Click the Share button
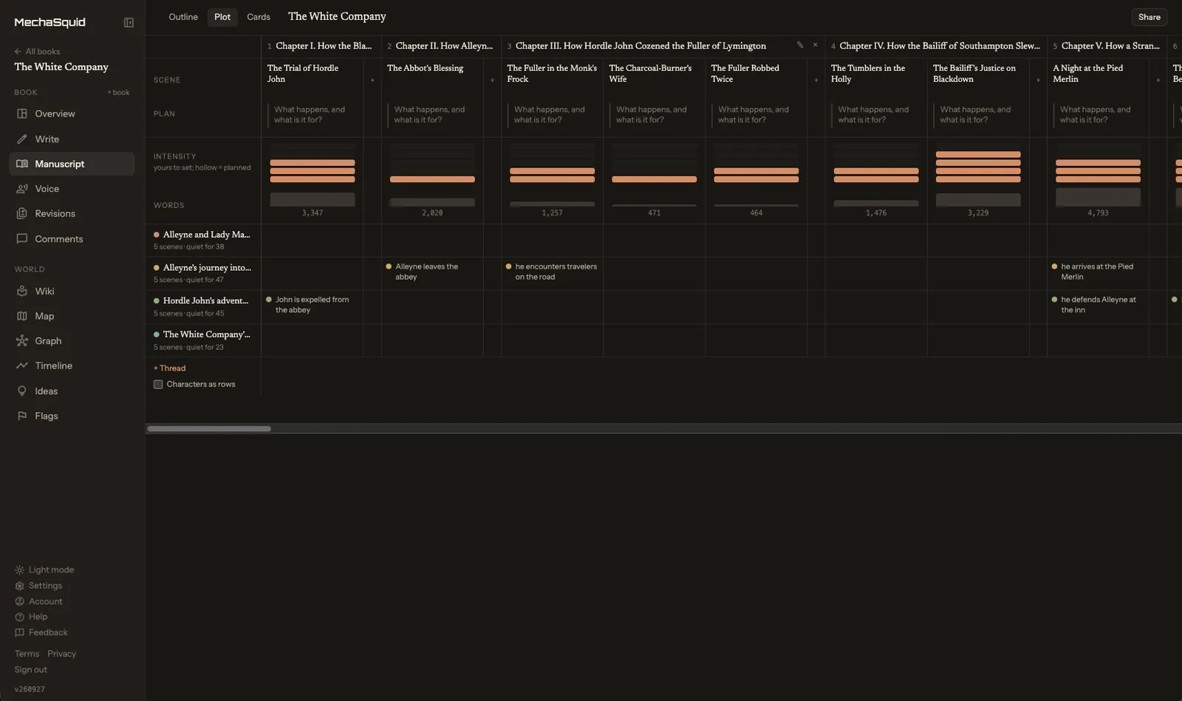 tap(1149, 17)
